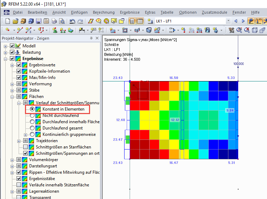Expand the Modell tree node
The height and width of the screenshot is (199, 267).
(x=5, y=46)
